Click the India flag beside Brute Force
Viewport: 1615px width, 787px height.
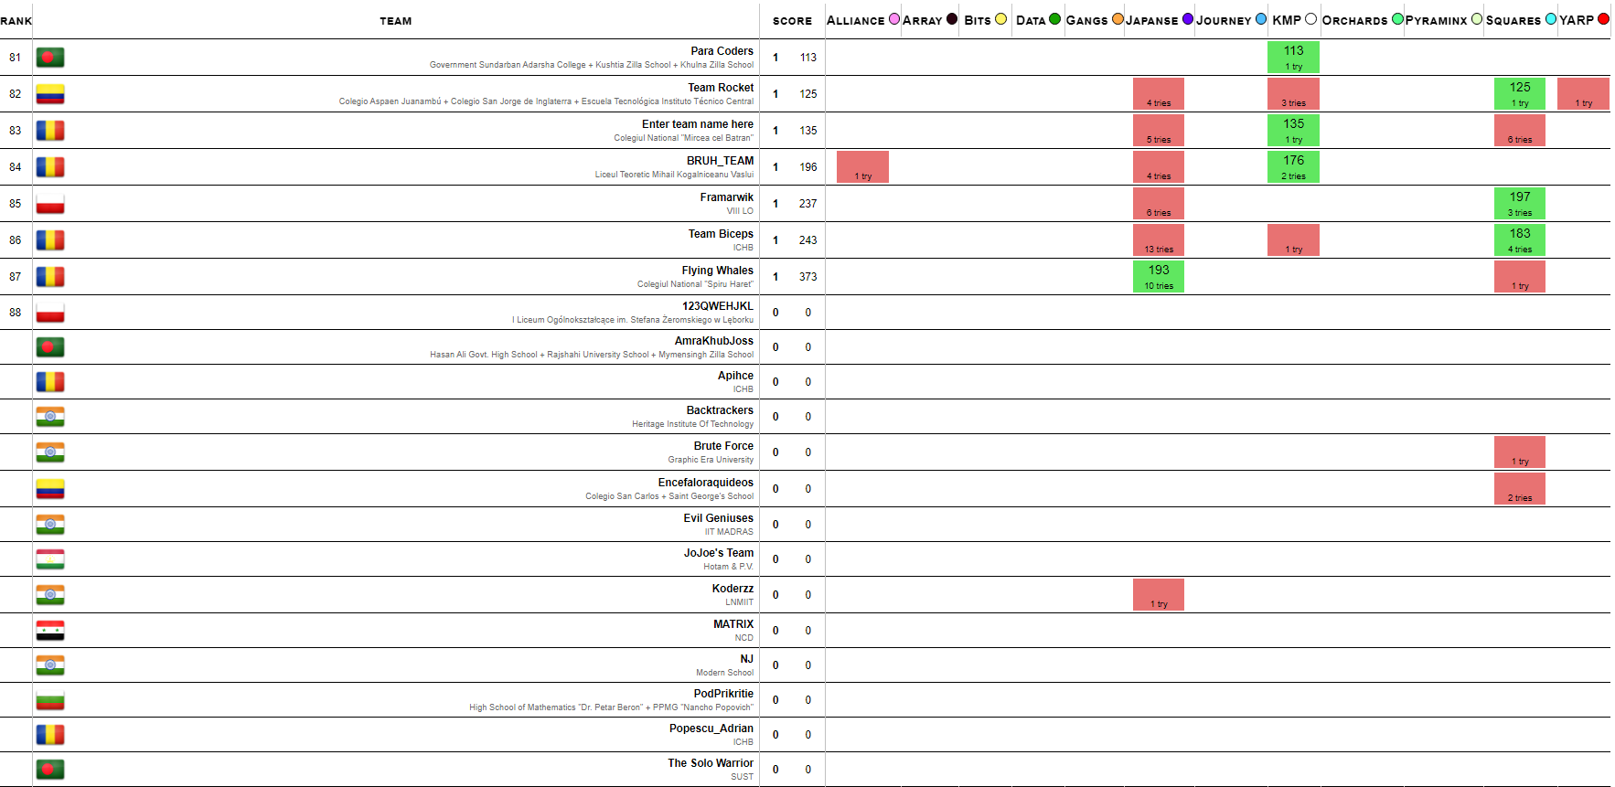50,452
